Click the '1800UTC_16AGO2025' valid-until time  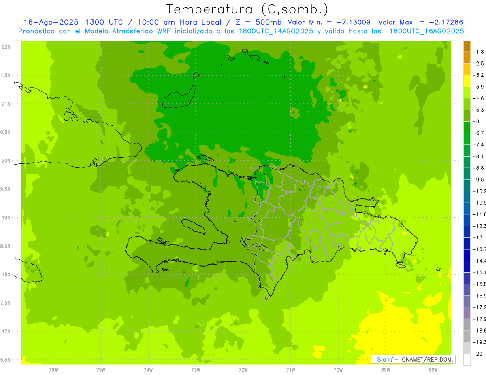click(x=426, y=31)
